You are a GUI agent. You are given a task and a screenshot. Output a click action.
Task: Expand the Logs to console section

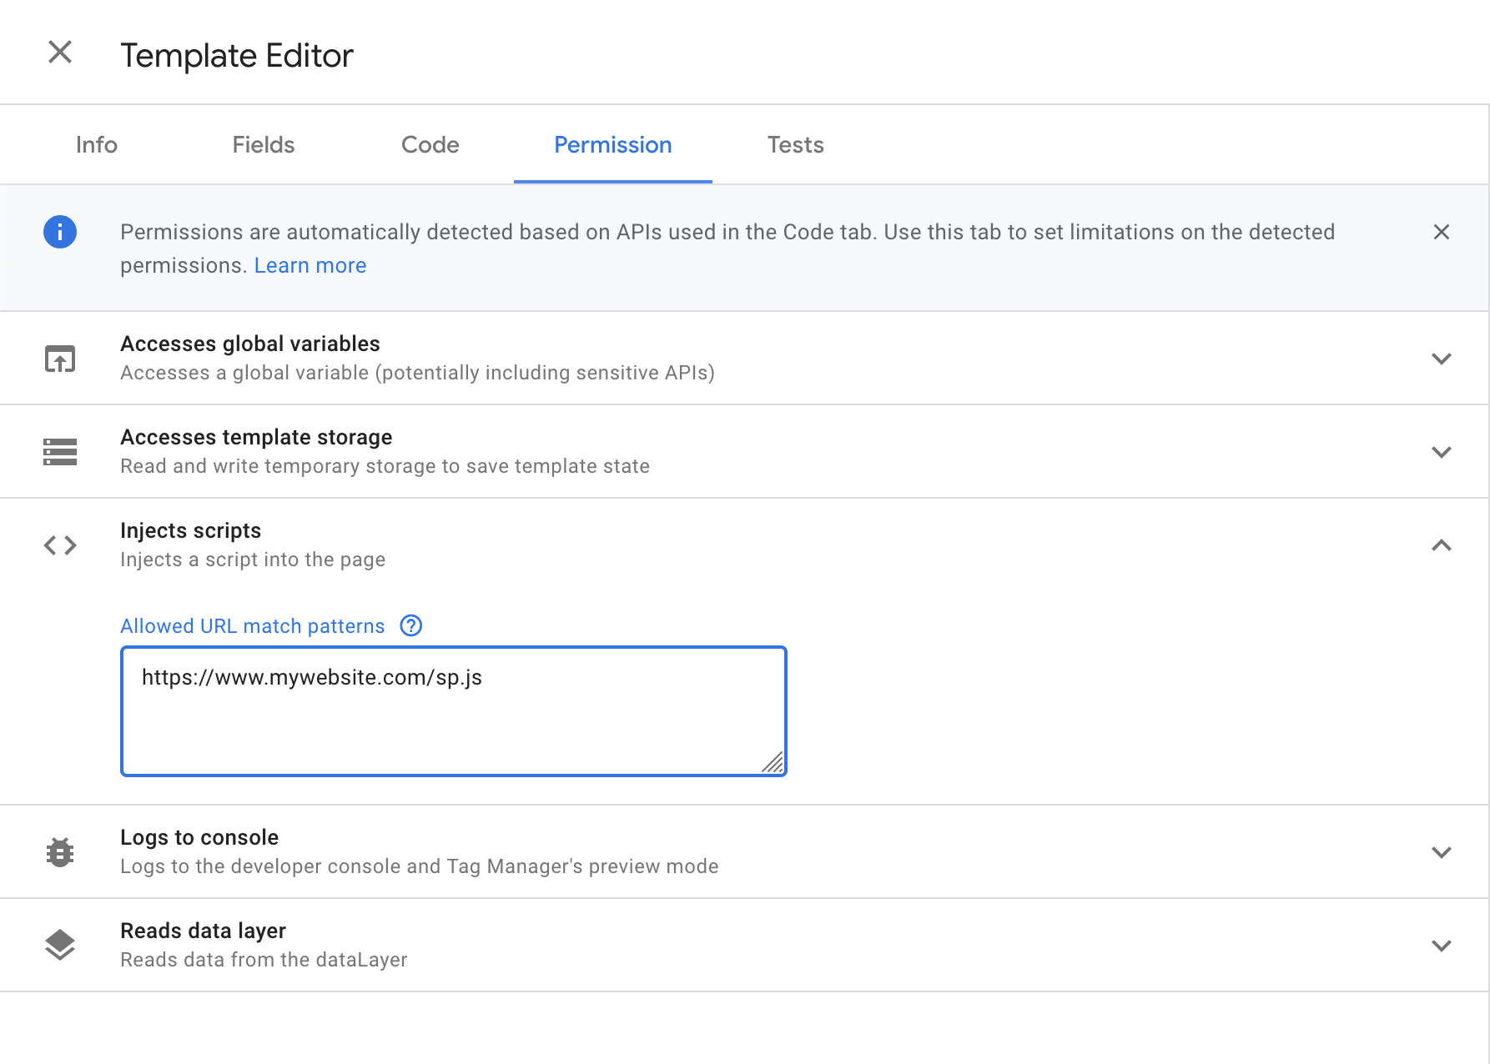1442,852
